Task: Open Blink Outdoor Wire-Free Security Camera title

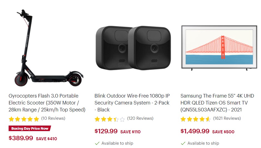Action: (132, 103)
